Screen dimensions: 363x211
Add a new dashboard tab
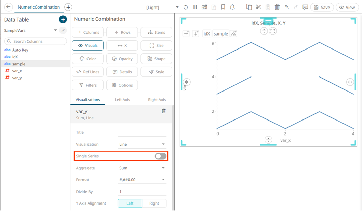(x=68, y=7)
